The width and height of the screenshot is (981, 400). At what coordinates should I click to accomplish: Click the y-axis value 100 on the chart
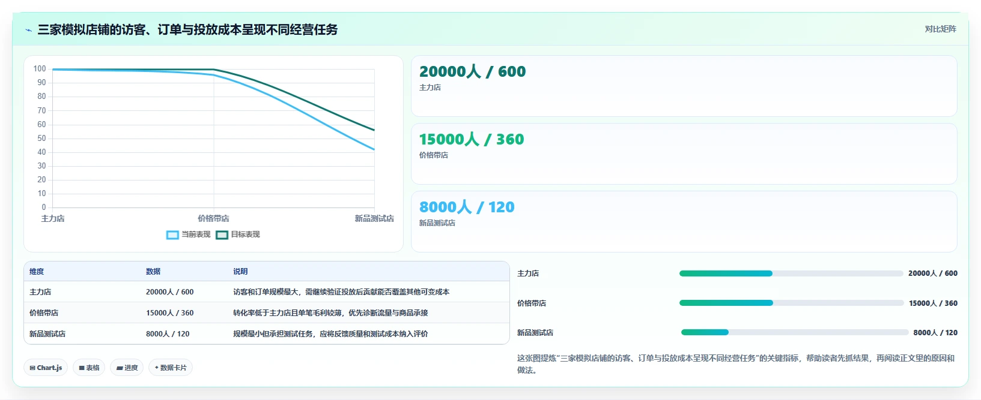pos(40,69)
